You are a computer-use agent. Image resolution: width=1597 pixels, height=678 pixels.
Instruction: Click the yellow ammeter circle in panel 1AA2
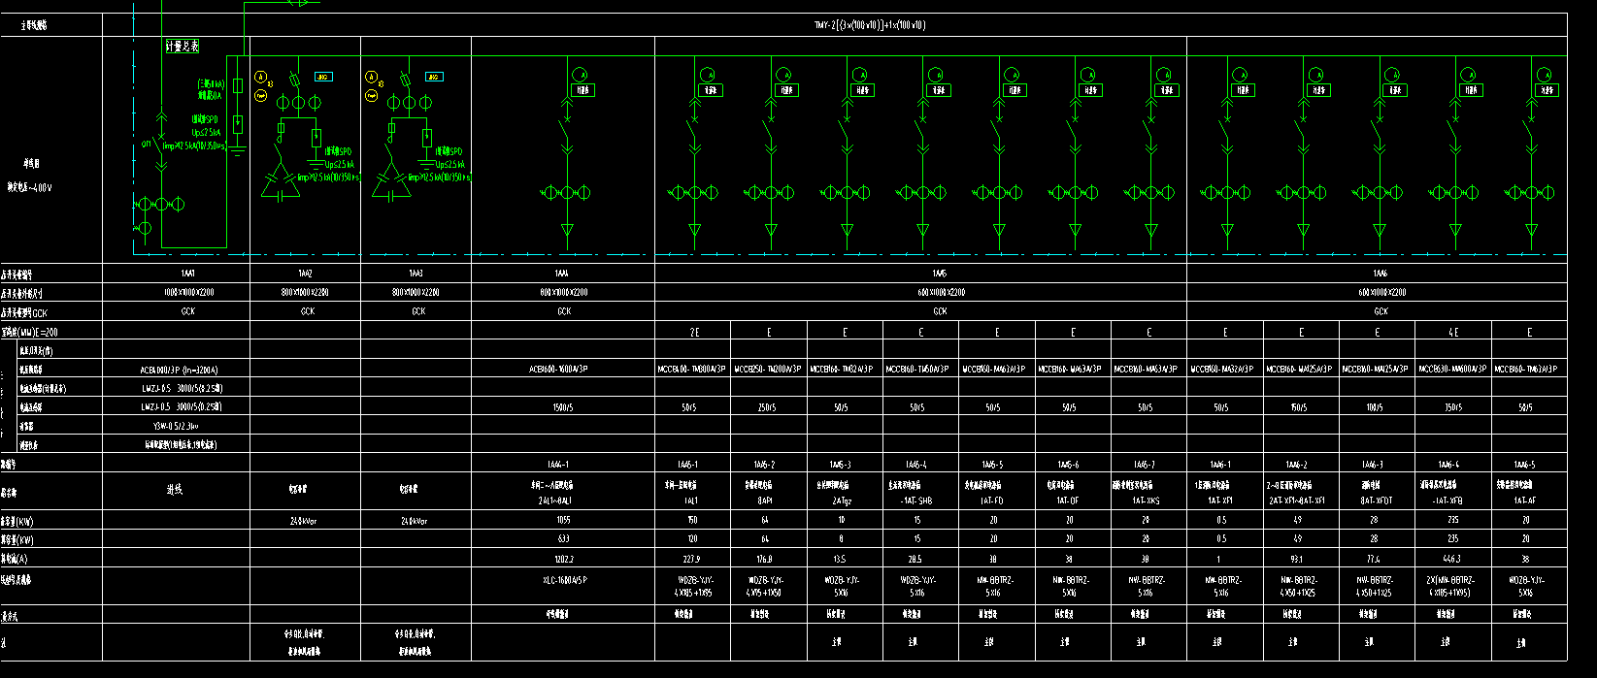click(x=260, y=77)
